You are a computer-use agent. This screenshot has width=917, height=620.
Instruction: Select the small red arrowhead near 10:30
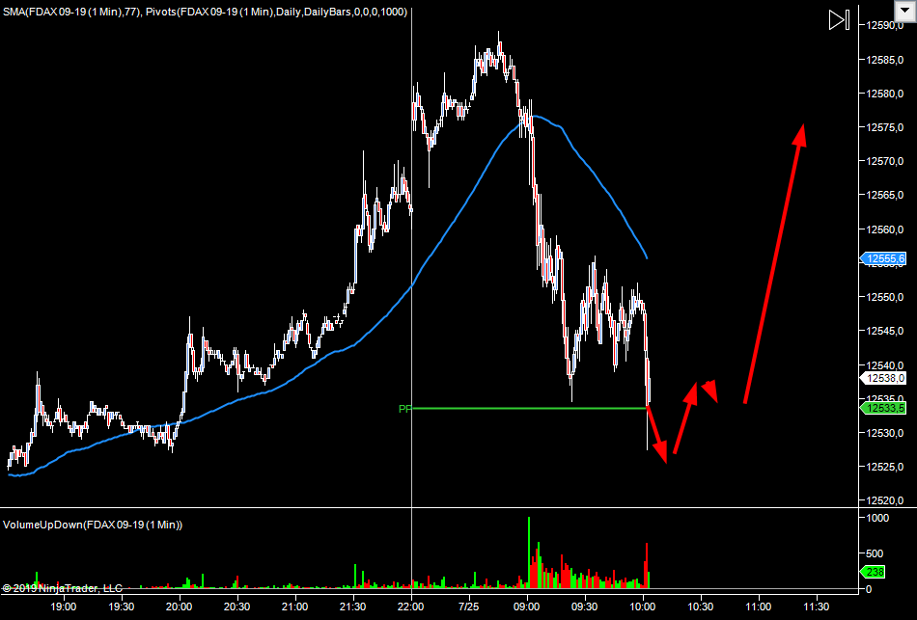pos(709,389)
